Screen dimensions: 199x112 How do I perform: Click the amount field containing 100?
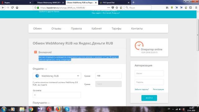point(109,76)
